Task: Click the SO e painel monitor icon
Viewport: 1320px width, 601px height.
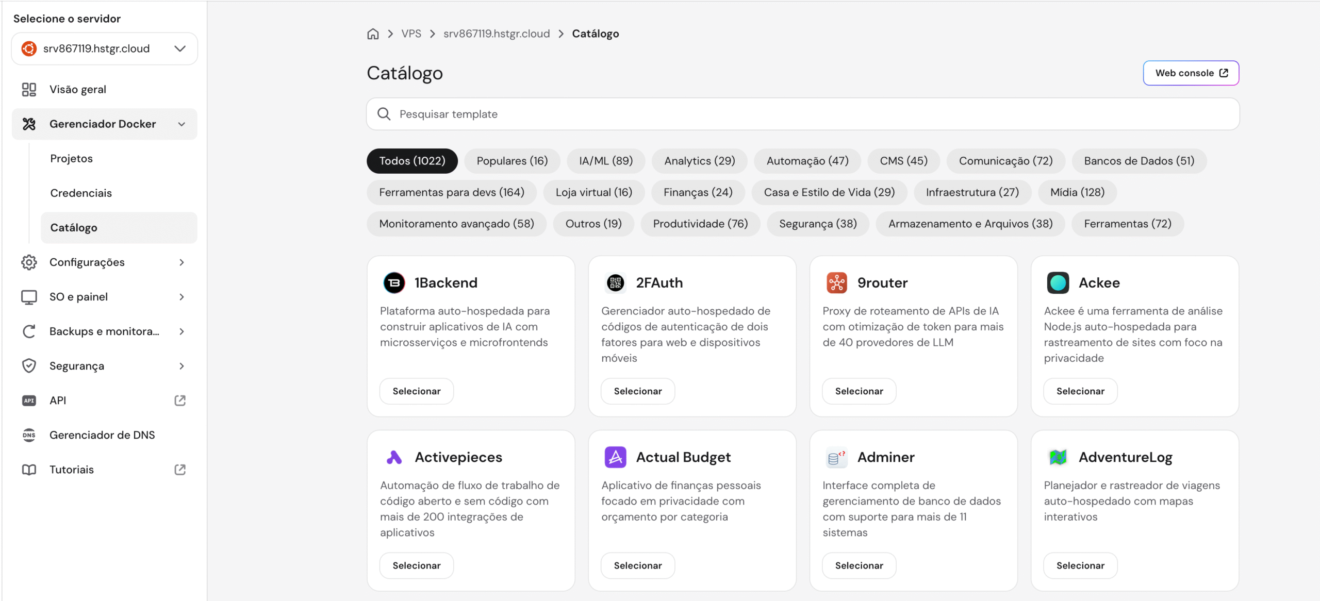Action: (x=29, y=297)
